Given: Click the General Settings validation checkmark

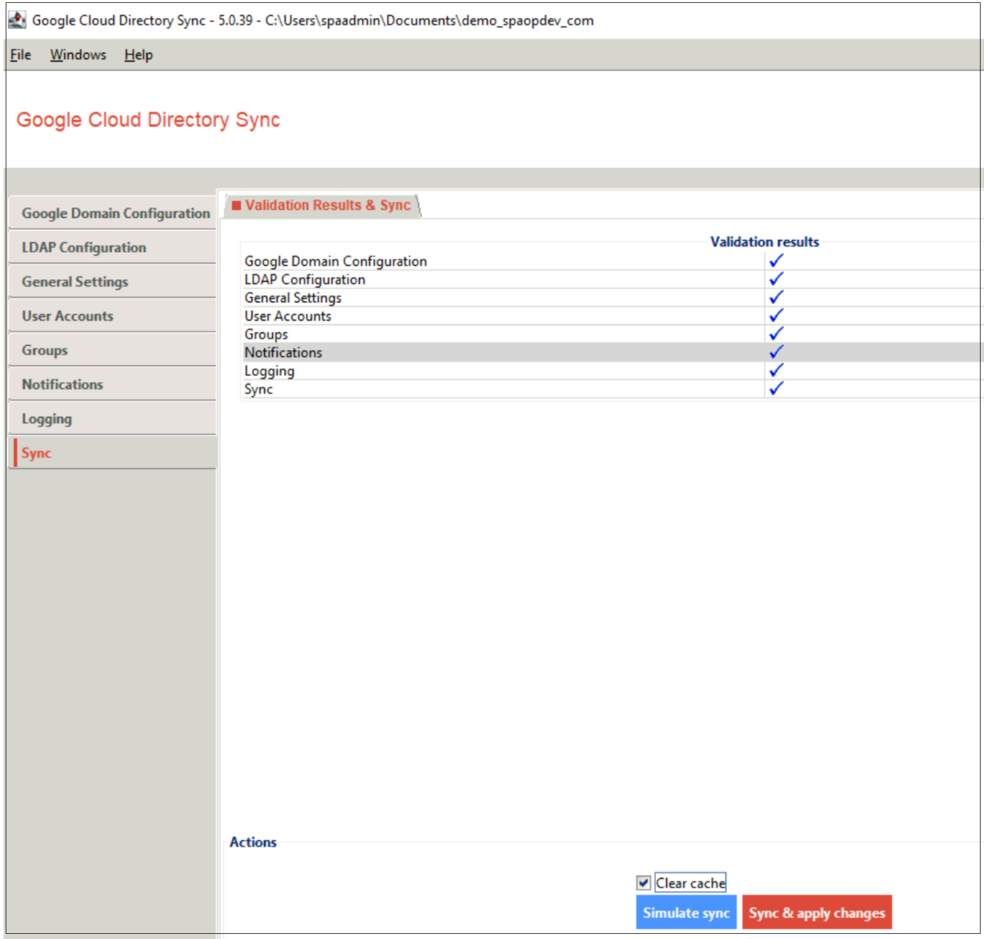Looking at the screenshot, I should 776,297.
